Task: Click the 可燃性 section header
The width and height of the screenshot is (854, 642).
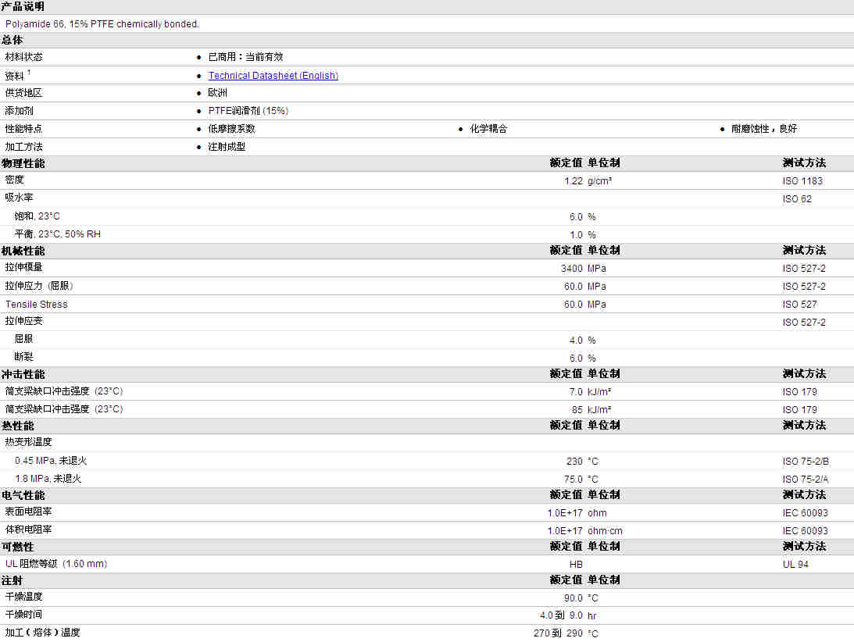Action: pos(18,547)
